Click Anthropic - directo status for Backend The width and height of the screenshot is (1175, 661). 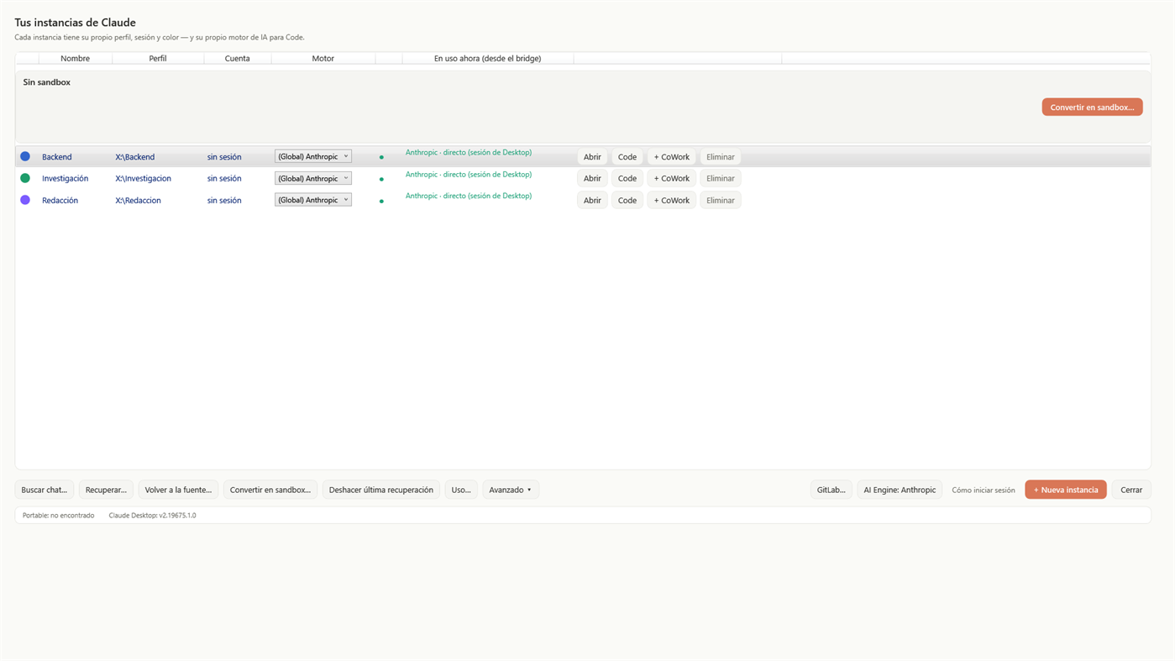point(469,153)
